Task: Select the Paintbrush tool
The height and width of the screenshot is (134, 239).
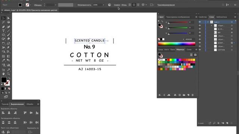Action: pos(9,35)
